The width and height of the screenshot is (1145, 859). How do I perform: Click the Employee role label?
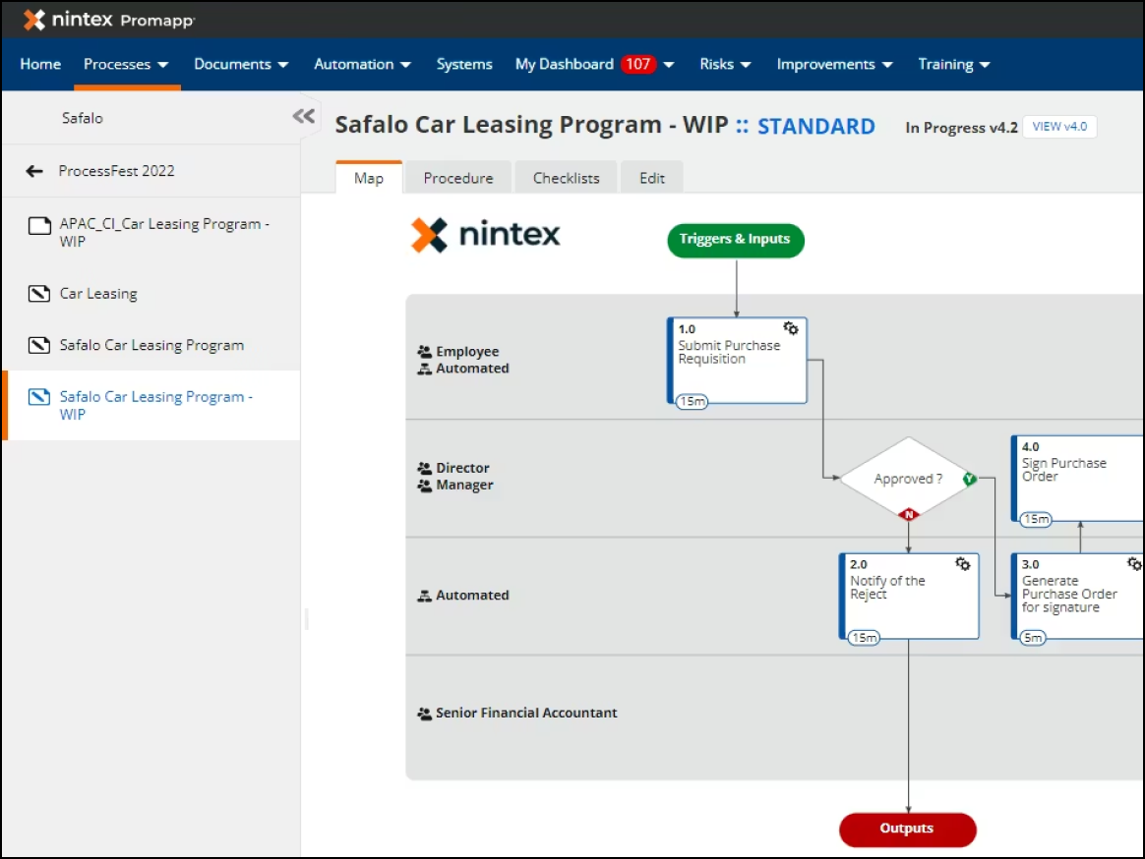pyautogui.click(x=467, y=352)
